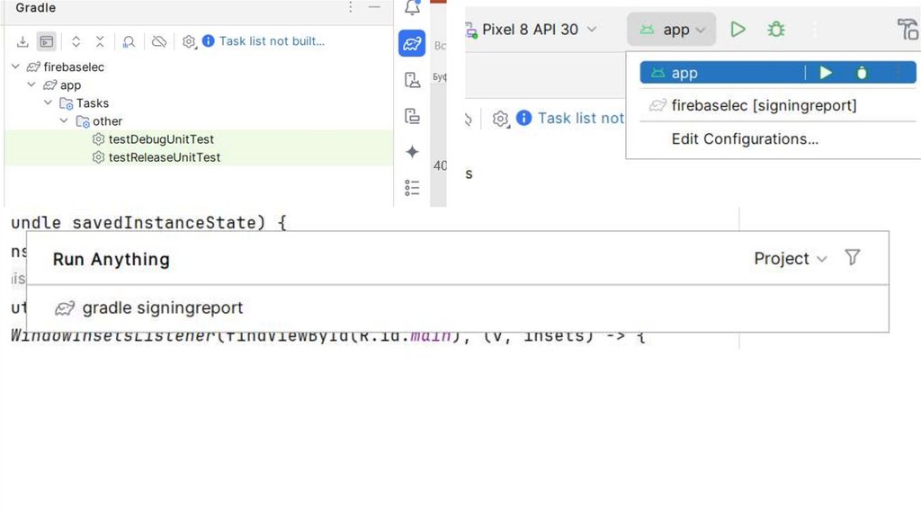
Task: Click the 'Gradle' panel title
Action: click(36, 7)
